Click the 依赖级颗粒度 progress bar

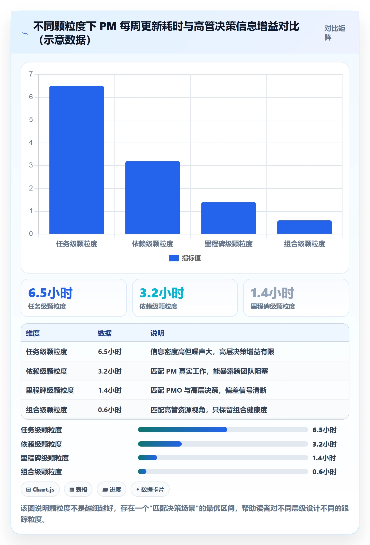pyautogui.click(x=223, y=444)
